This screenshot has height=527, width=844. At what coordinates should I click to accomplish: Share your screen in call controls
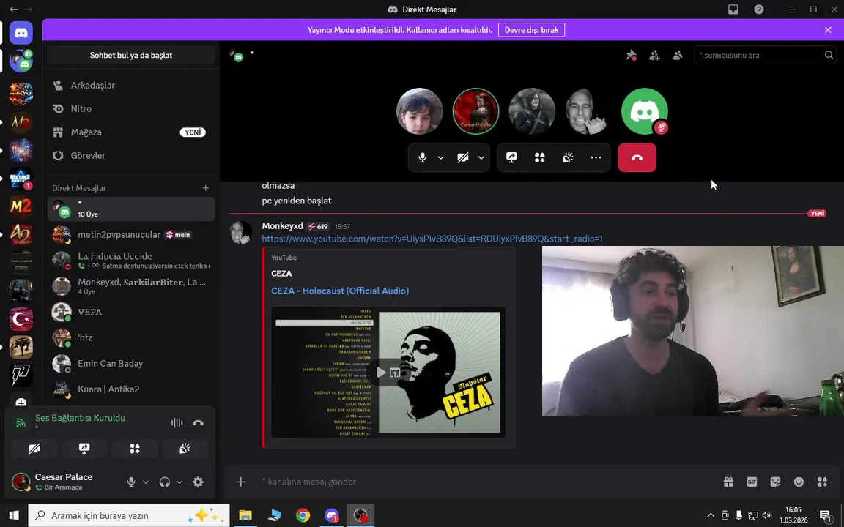point(511,157)
